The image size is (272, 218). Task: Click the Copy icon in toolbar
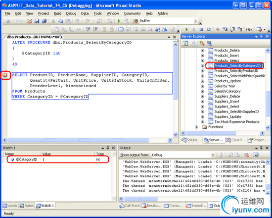pos(60,21)
